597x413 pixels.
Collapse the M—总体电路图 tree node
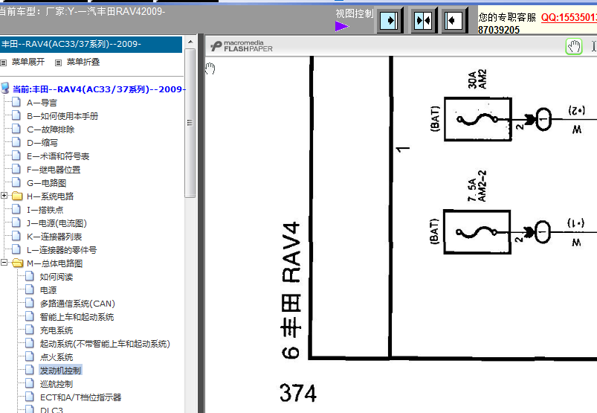pos(4,263)
